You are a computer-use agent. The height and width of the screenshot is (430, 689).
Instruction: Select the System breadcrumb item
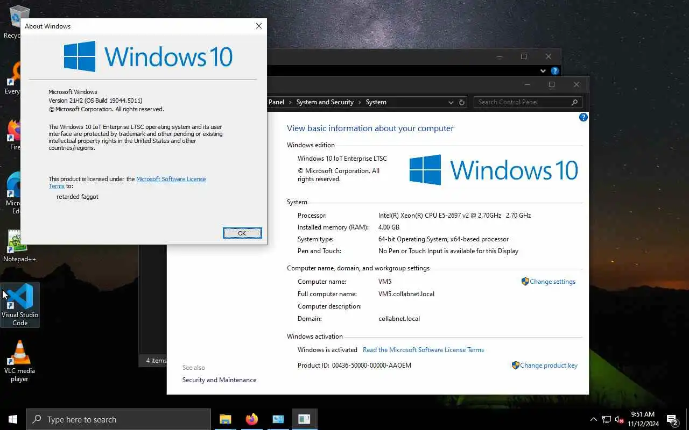point(376,102)
